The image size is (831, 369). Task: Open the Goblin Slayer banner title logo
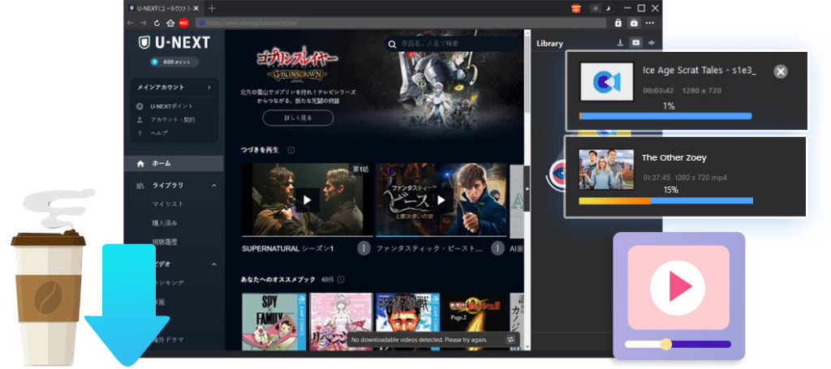coord(297,65)
